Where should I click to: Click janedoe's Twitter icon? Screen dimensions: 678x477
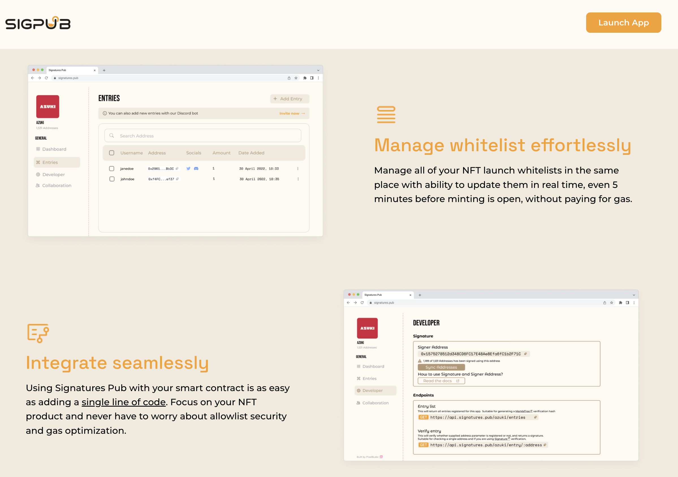click(188, 168)
